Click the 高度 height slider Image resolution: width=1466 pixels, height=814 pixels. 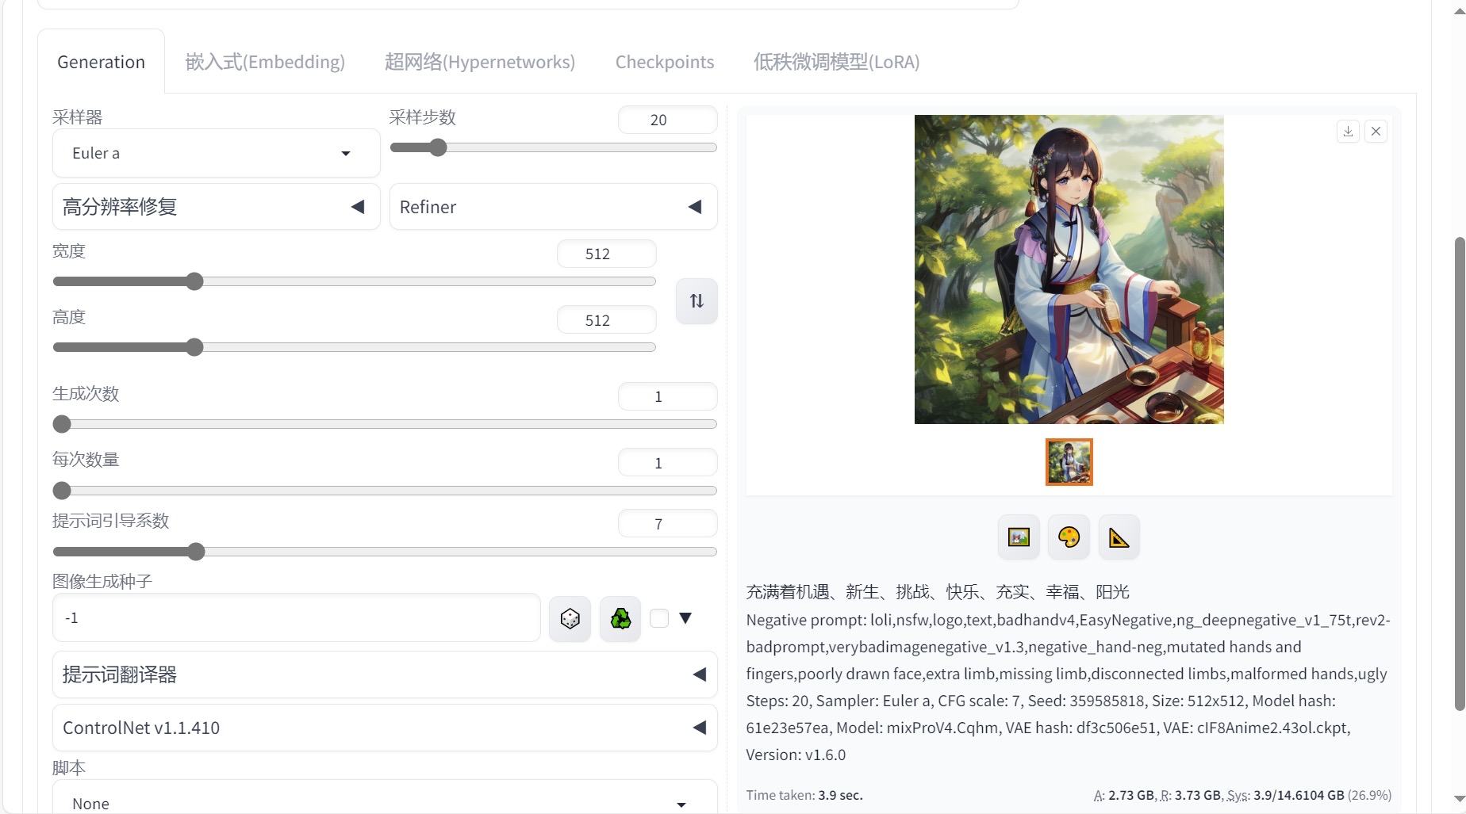click(354, 347)
